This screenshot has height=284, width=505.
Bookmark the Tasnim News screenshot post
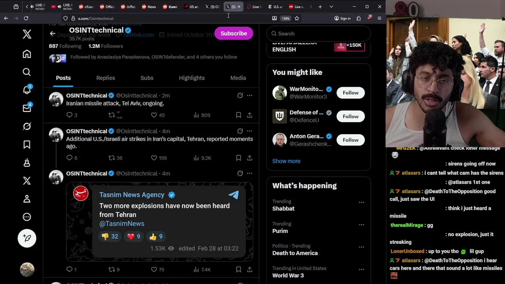[238, 269]
